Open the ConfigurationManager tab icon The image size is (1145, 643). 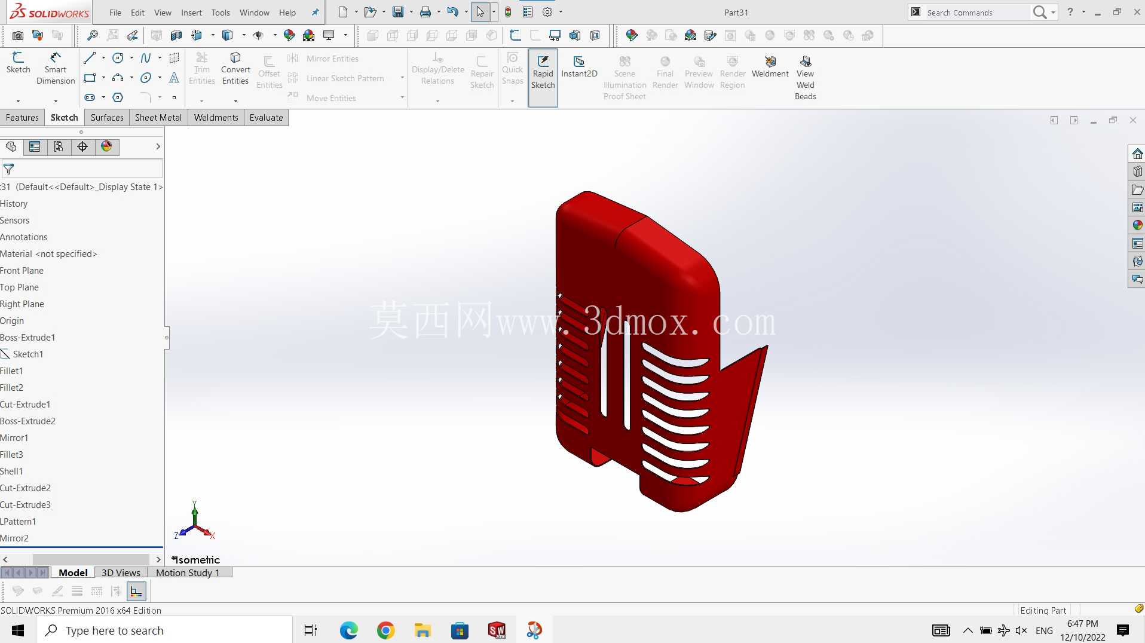tap(59, 146)
